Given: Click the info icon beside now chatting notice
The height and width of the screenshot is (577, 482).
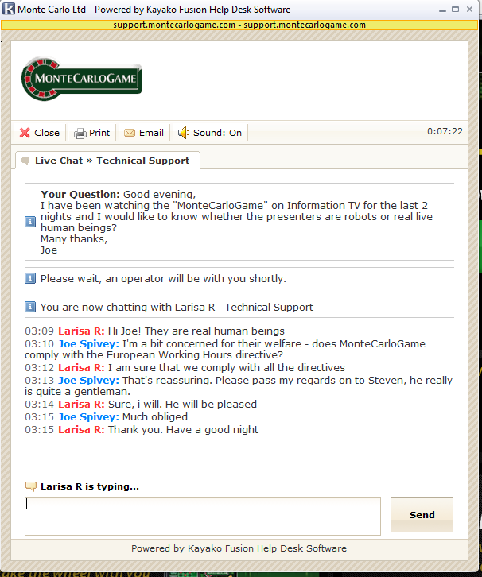Looking at the screenshot, I should coord(30,307).
